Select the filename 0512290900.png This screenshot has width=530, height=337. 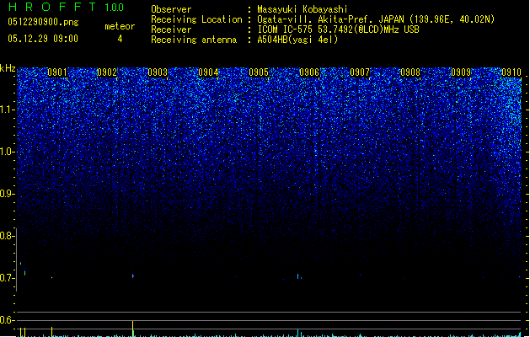point(43,22)
